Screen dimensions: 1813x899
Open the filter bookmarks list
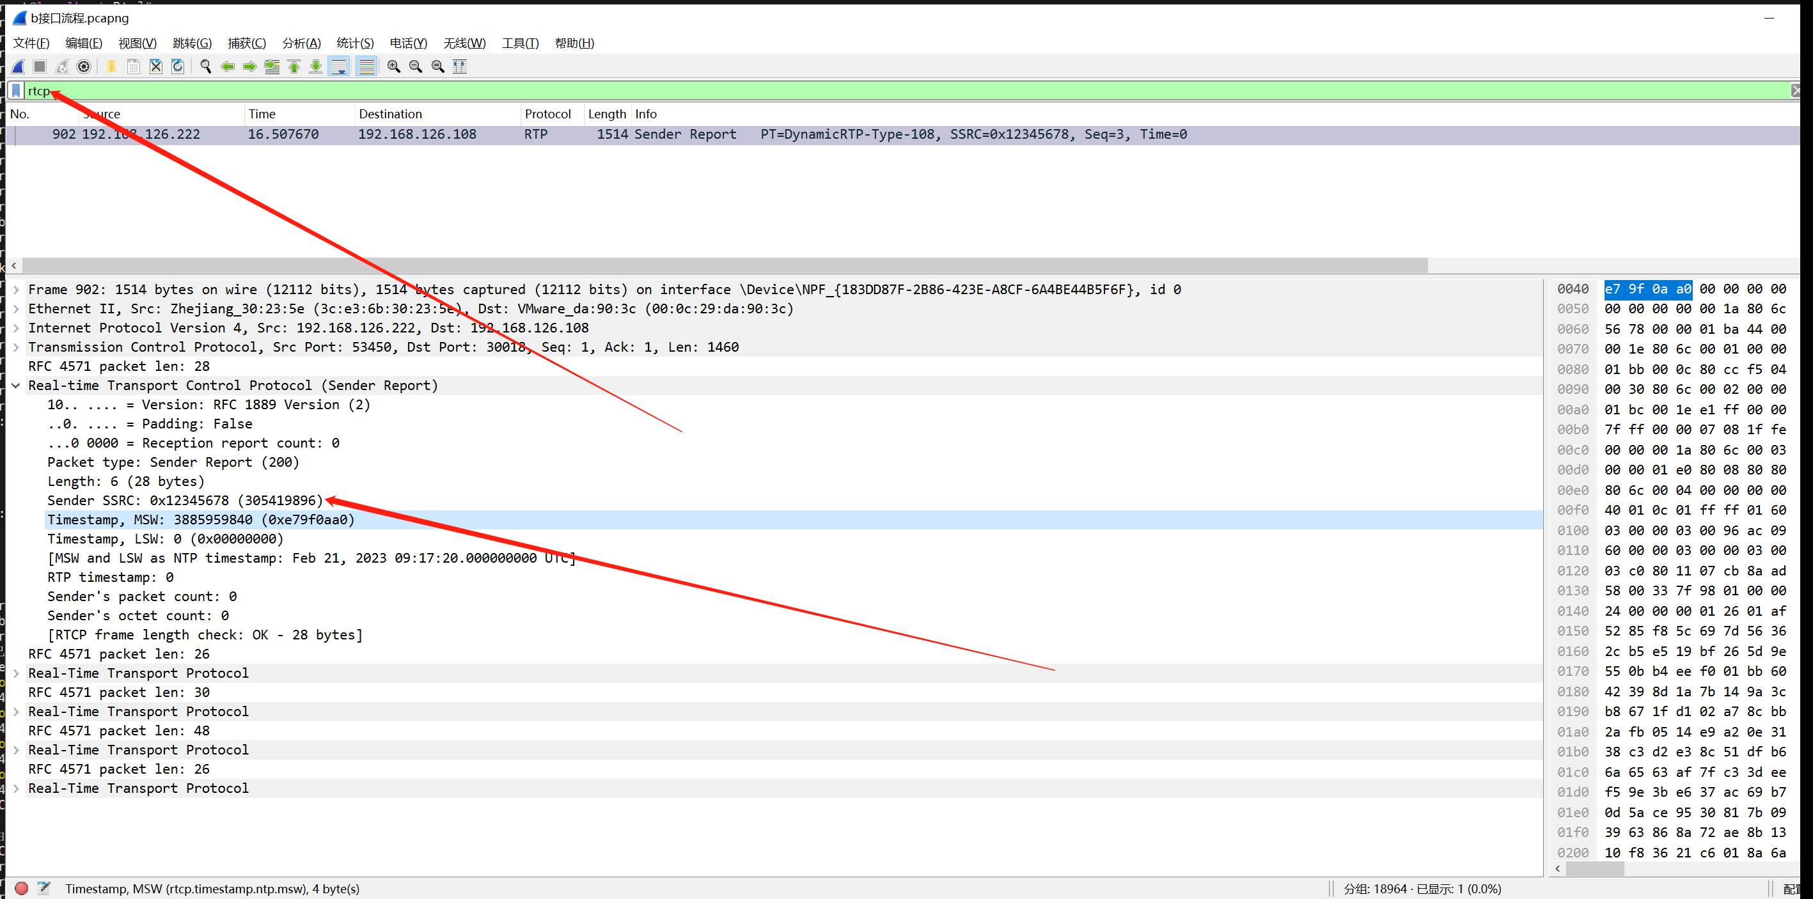pyautogui.click(x=15, y=90)
